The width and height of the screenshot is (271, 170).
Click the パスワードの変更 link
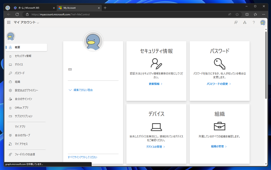219,84
